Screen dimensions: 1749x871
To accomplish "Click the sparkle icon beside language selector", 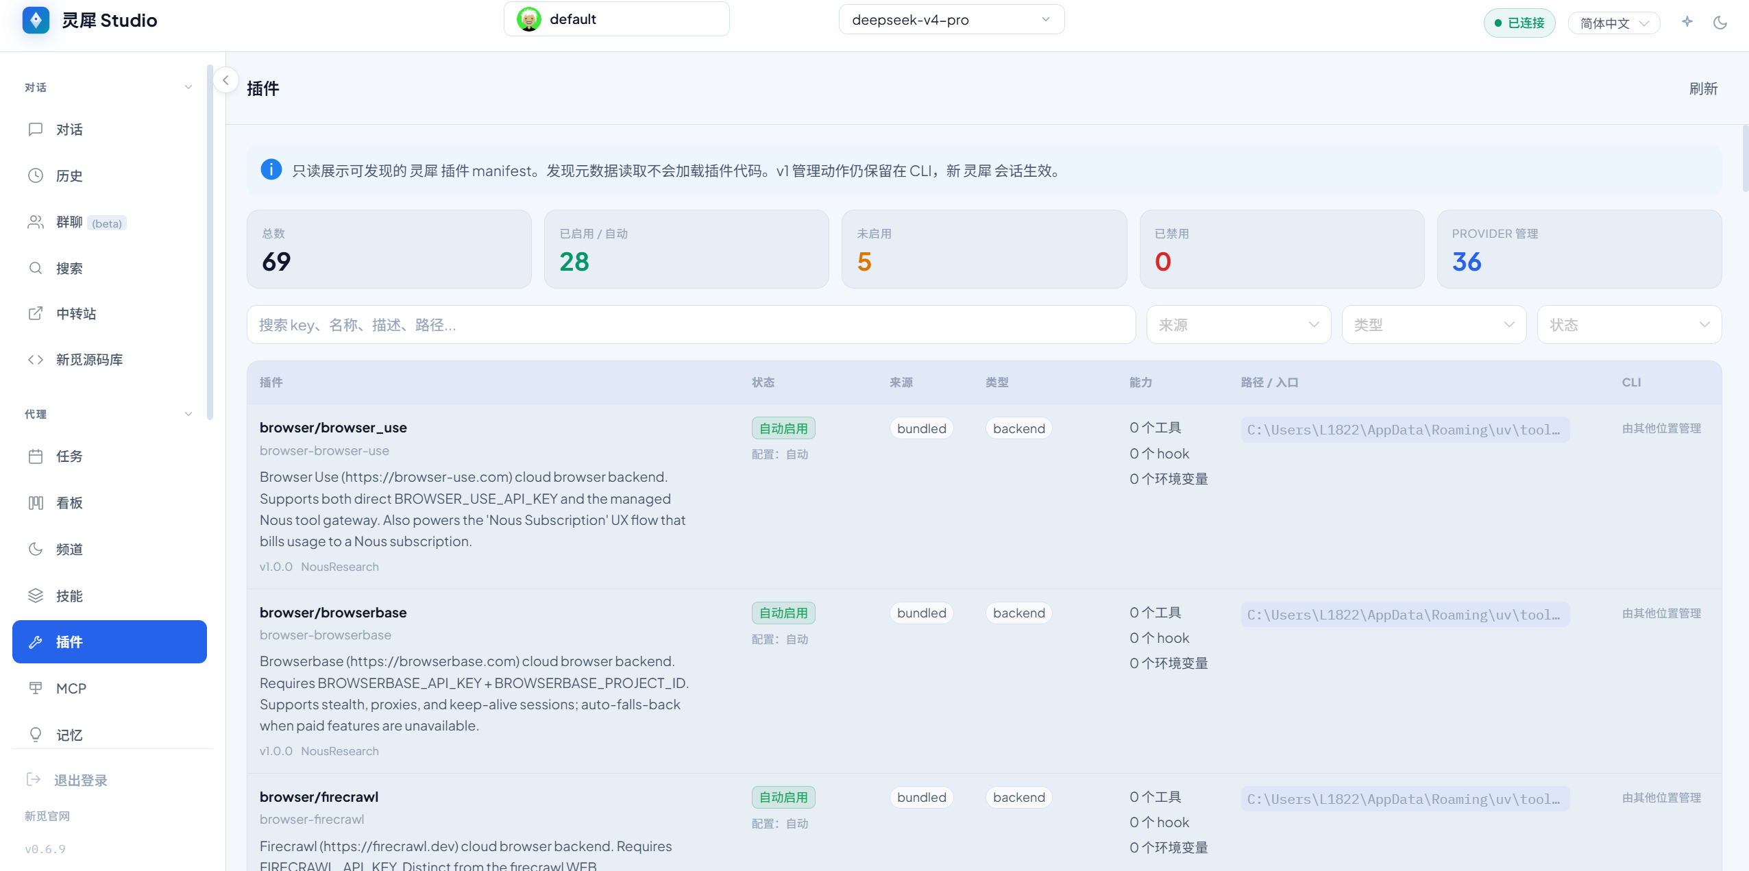I will coord(1687,22).
